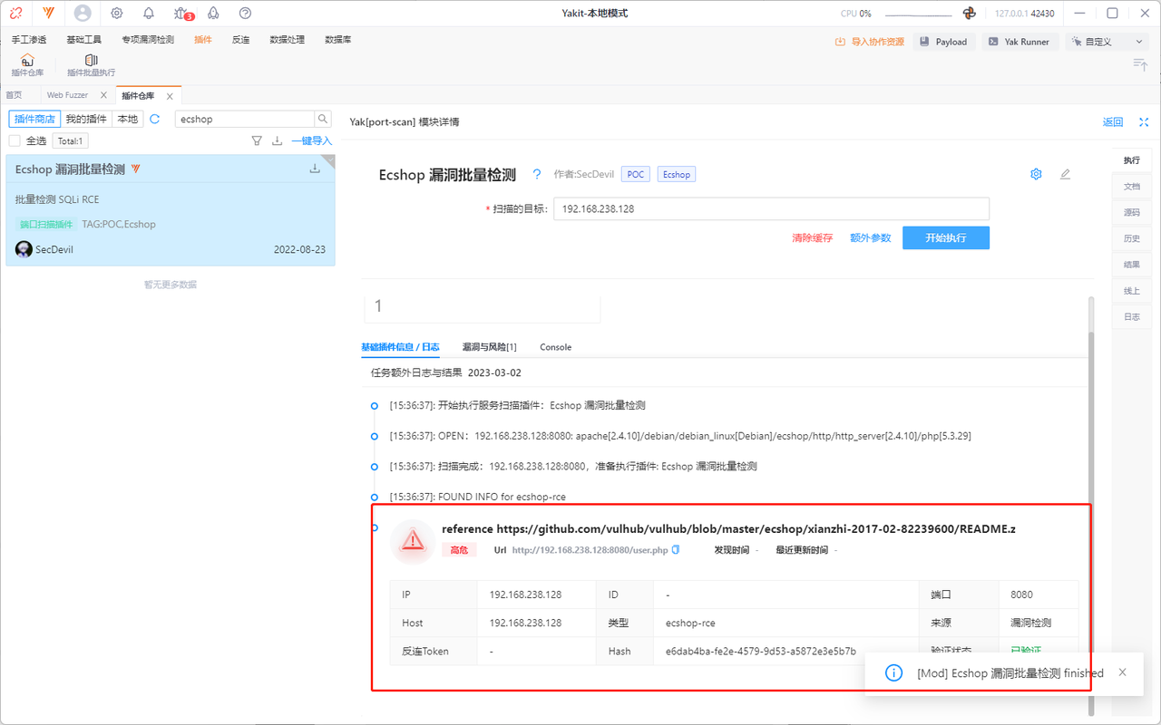Click the blue help icon beside plugin title

(x=537, y=174)
